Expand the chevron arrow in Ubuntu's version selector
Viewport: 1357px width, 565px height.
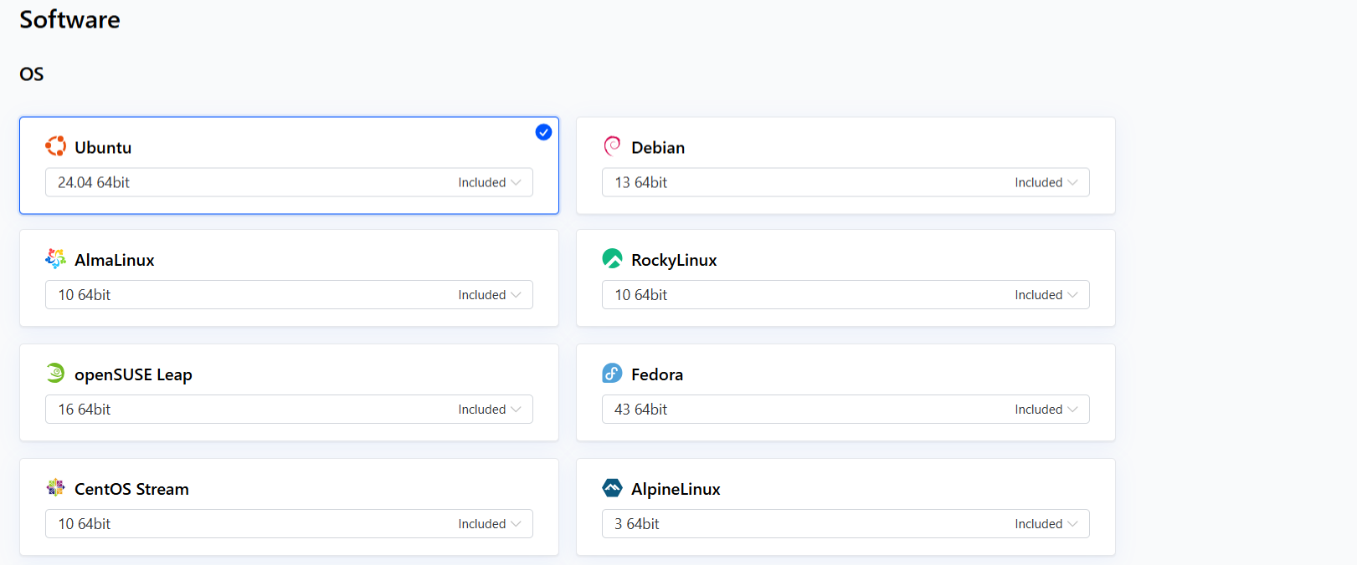click(x=516, y=182)
